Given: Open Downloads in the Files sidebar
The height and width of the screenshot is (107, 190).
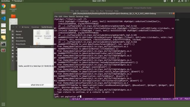Looking at the screenshot, I should coord(20,44).
